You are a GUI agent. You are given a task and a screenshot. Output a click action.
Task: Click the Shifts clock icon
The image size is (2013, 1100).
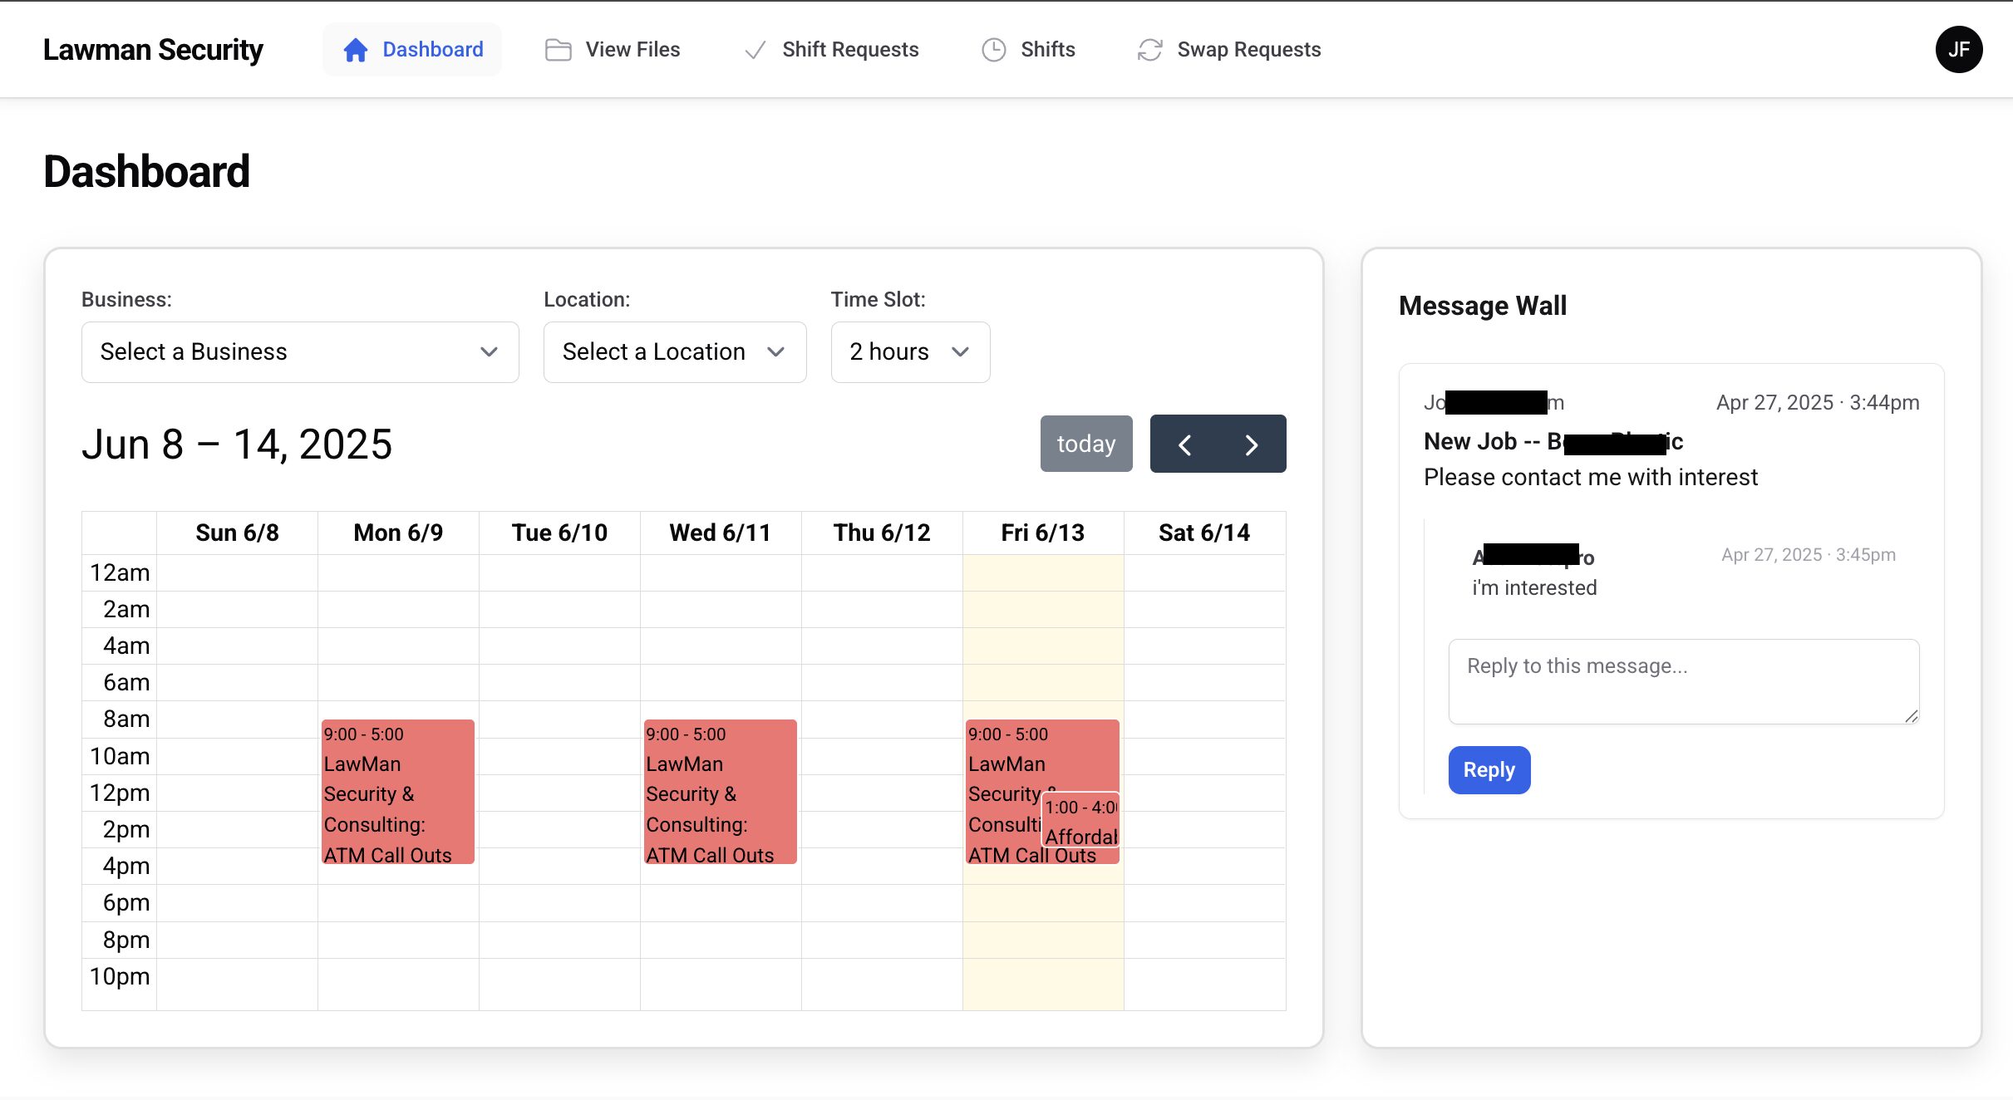(x=993, y=50)
